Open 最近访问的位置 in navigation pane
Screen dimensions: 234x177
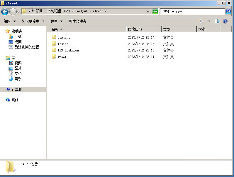(x=27, y=47)
